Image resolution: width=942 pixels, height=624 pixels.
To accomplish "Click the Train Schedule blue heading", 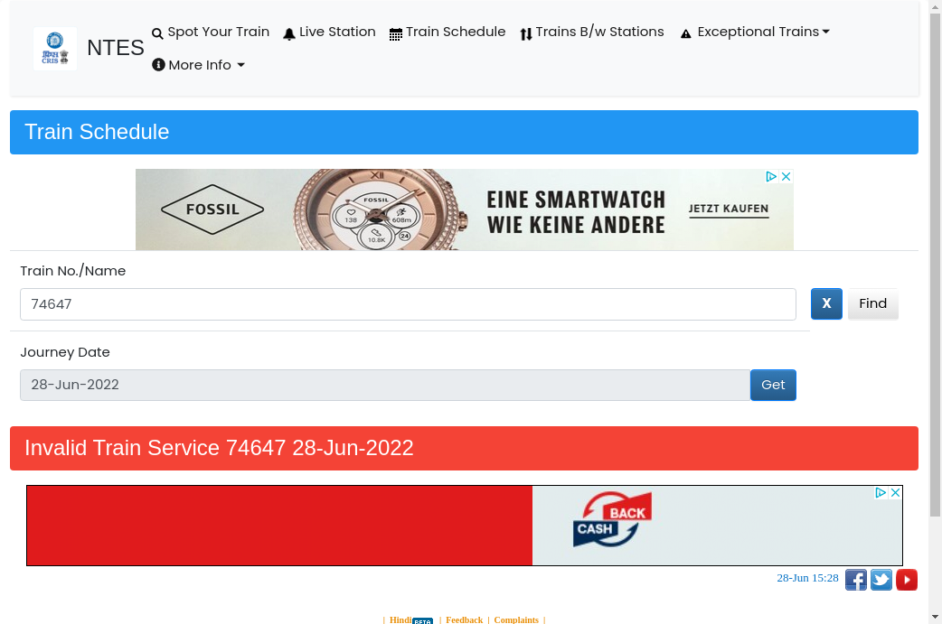I will coord(464,132).
